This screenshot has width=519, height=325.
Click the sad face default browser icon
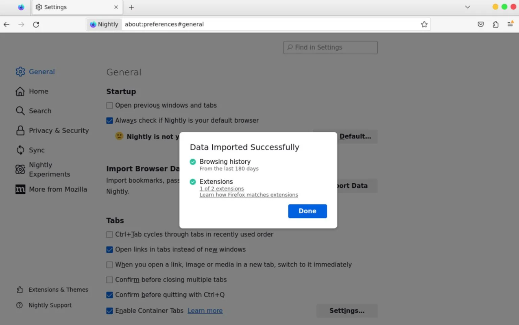pos(119,136)
